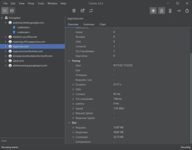The width and height of the screenshot is (192, 150).
Task: Click the clipboard icon in toolbar
Action: (187, 10)
